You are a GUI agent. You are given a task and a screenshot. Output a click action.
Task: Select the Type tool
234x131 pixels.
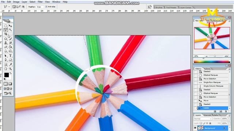point(10,56)
